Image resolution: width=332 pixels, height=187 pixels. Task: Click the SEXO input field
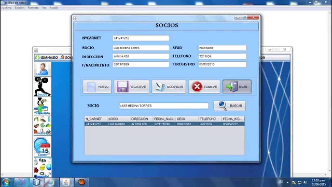[222, 48]
